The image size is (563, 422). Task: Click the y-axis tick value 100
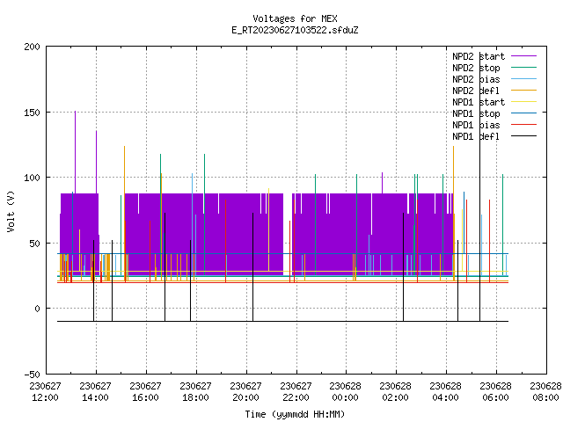click(32, 178)
